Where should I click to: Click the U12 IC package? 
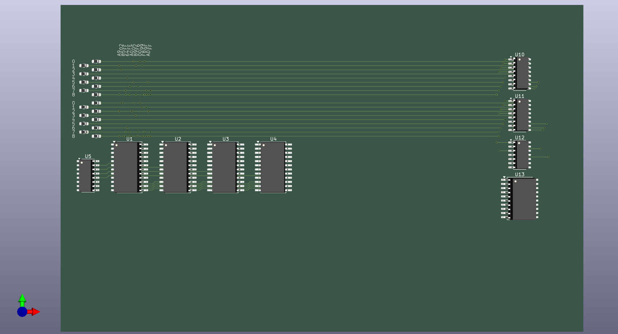point(522,155)
